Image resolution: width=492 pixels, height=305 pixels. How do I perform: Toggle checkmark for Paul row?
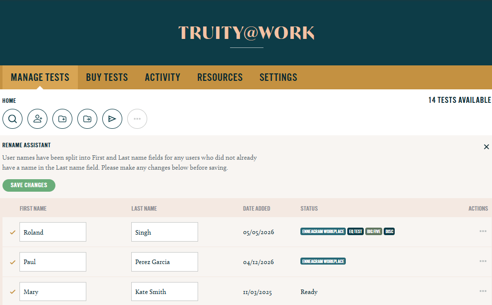[x=12, y=262]
